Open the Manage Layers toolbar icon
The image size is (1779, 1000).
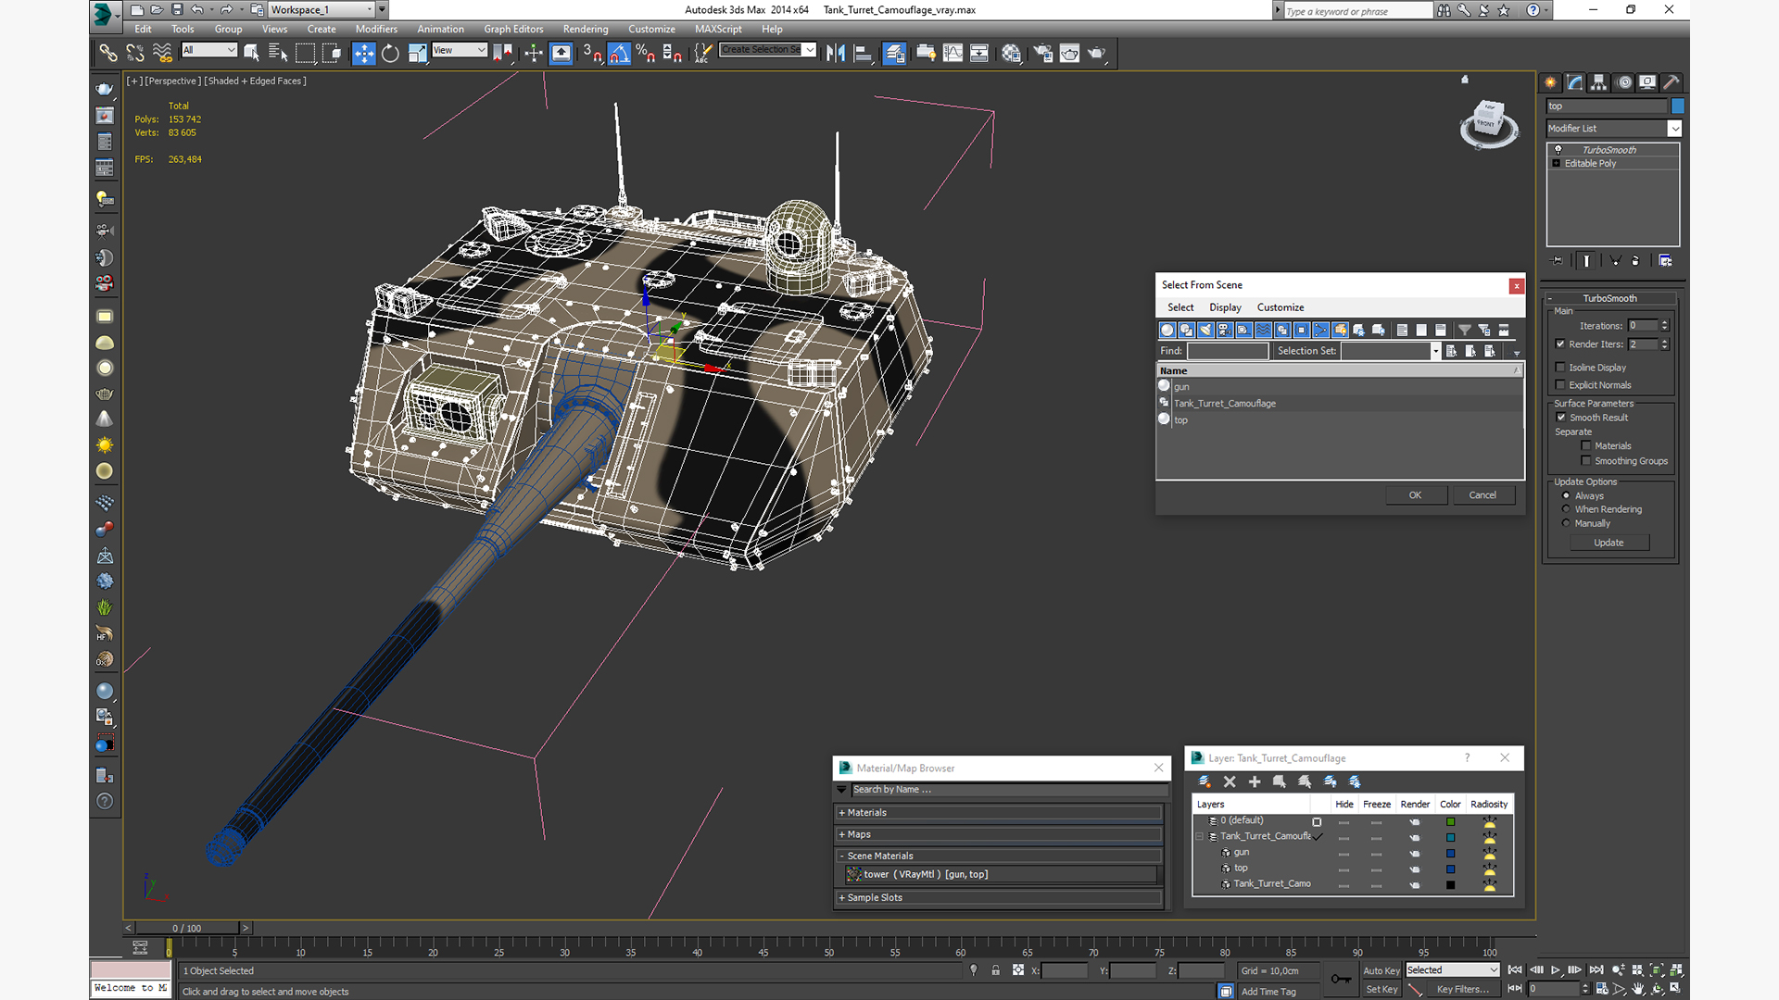[894, 53]
